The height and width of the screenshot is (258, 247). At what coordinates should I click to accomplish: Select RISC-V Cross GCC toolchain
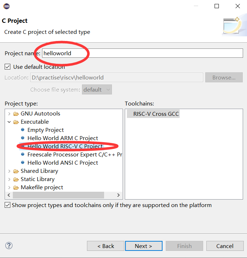tap(156, 114)
